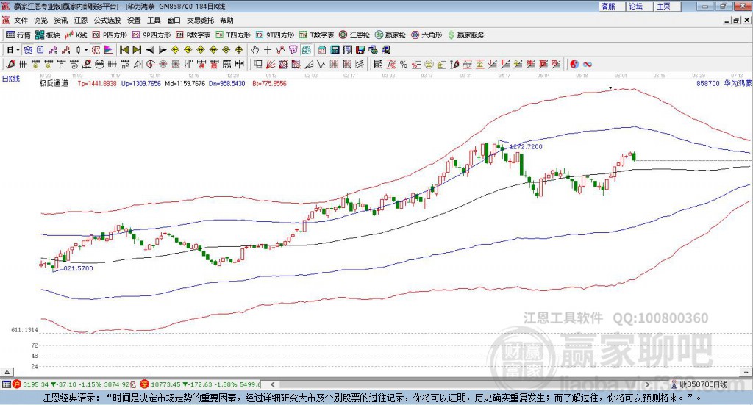
Task: Open the 资讯 menu
Action: tap(61, 20)
